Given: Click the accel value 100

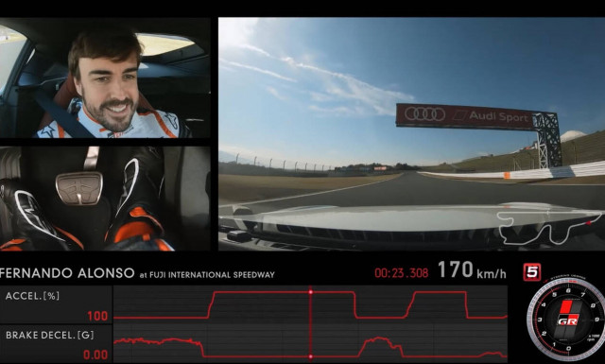Looking at the screenshot, I should [x=97, y=316].
